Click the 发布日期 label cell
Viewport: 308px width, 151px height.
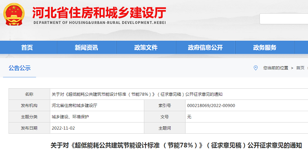[29, 128]
